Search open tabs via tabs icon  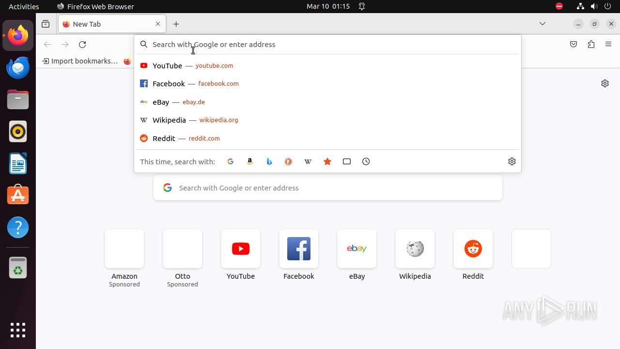(x=347, y=161)
